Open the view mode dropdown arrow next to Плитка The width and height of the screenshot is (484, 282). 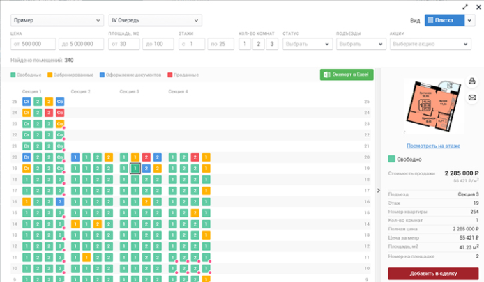pos(469,20)
